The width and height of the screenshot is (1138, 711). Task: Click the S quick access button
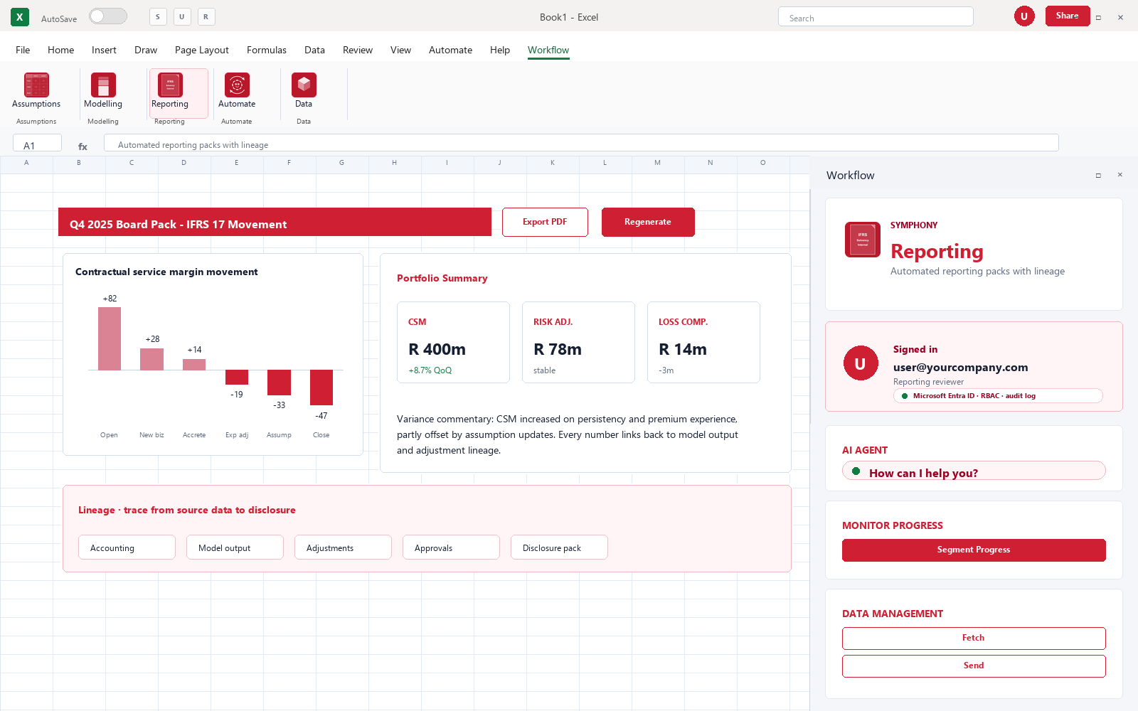click(158, 17)
